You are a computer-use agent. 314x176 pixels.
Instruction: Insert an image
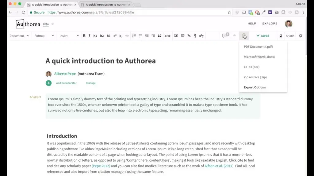pos(176,36)
